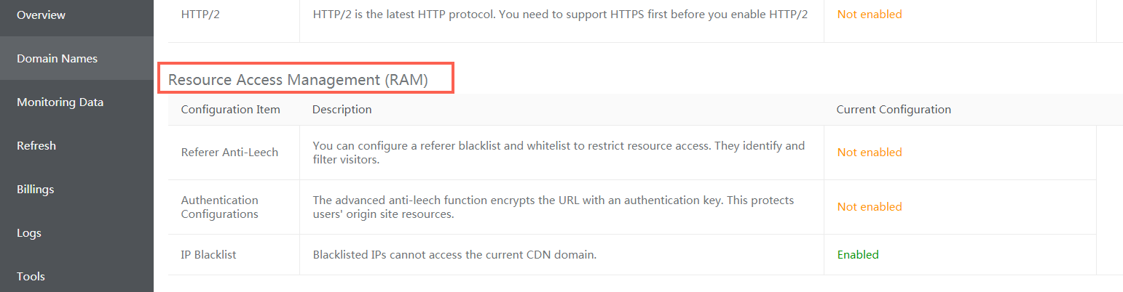Click the IP Blacklist description text

coord(454,255)
